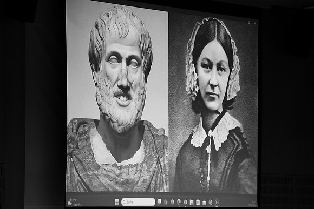Launch Firefox from the taskbar
314x209 pixels.
tap(172, 202)
